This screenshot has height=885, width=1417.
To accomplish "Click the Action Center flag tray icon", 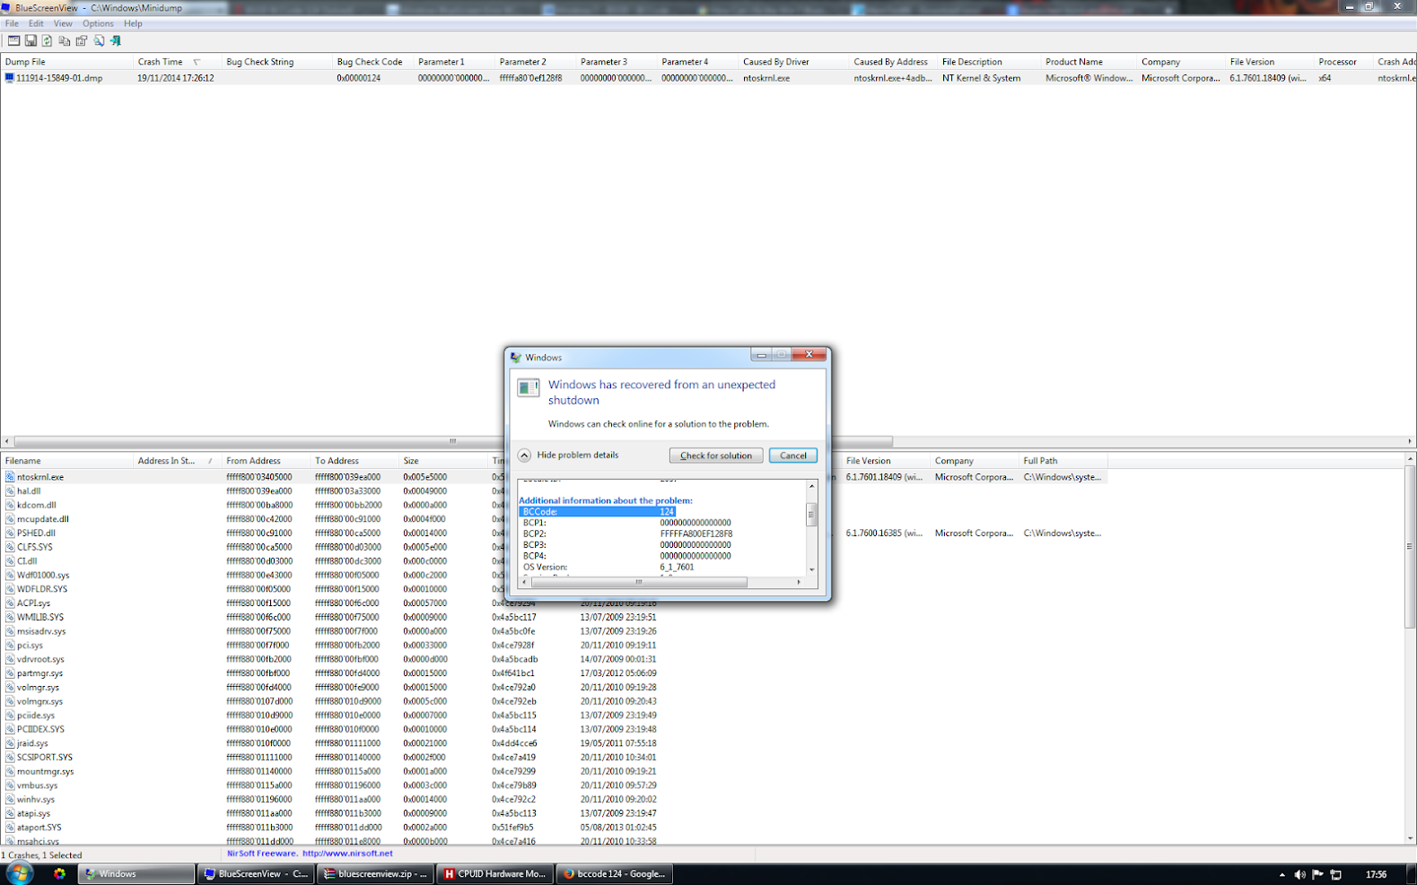I will click(1318, 874).
